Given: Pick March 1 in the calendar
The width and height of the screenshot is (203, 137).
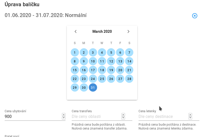Looking at the screenshot, I should click(x=75, y=52).
